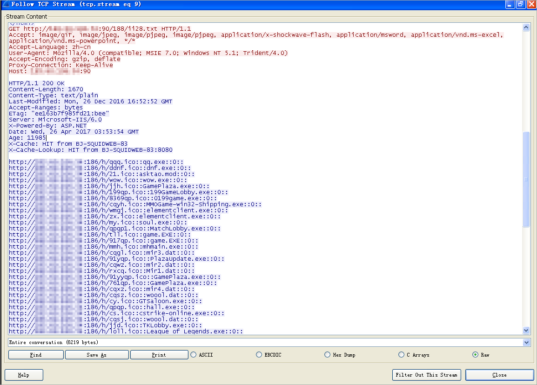Click the User-Agent header line
The image size is (537, 385).
click(148, 53)
